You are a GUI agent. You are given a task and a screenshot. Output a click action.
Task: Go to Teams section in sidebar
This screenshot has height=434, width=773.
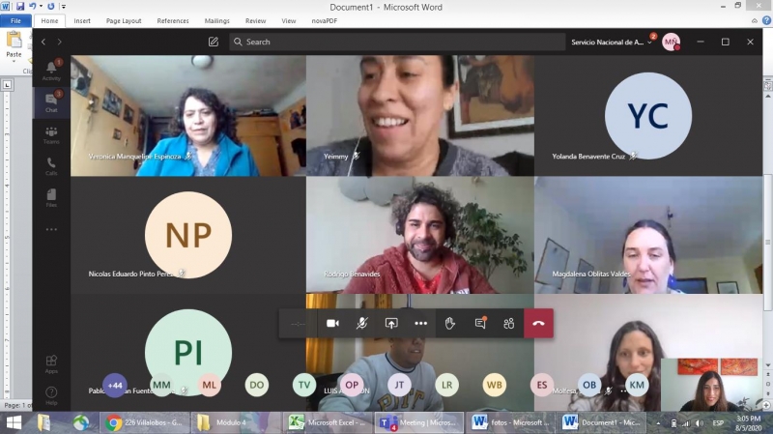point(51,134)
